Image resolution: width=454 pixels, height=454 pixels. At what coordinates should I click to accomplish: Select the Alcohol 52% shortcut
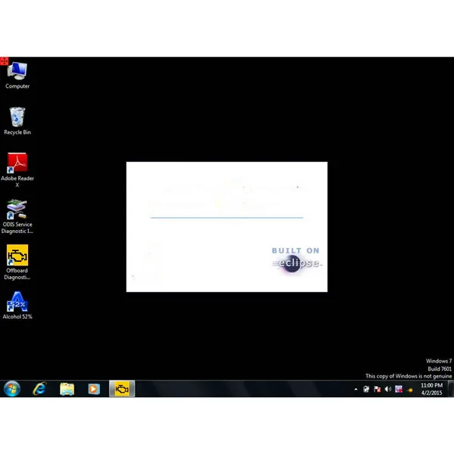point(17,306)
